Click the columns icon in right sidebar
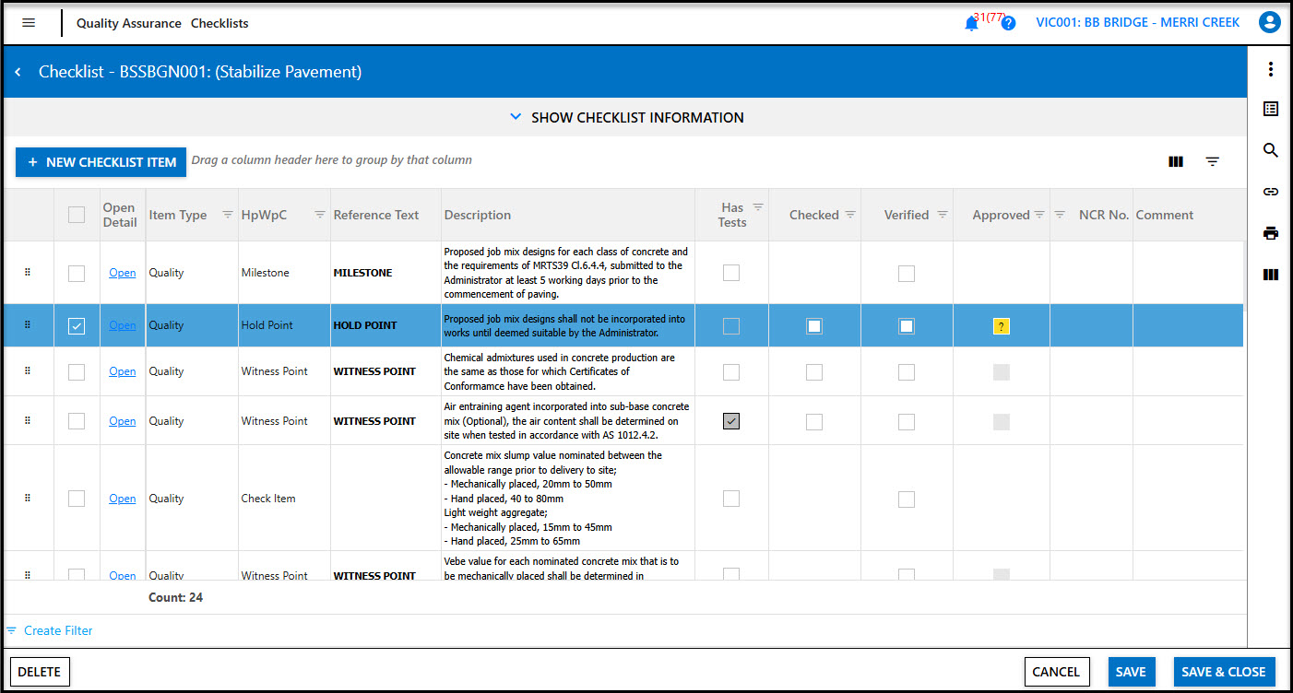Image resolution: width=1293 pixels, height=693 pixels. 1271,275
